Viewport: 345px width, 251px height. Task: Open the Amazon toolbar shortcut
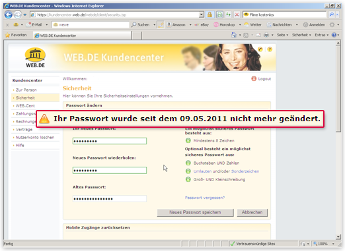tap(176, 25)
